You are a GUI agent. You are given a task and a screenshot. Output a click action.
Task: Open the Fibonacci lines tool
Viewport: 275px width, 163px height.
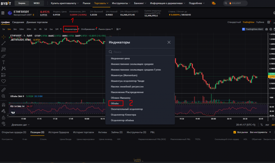[3, 50]
